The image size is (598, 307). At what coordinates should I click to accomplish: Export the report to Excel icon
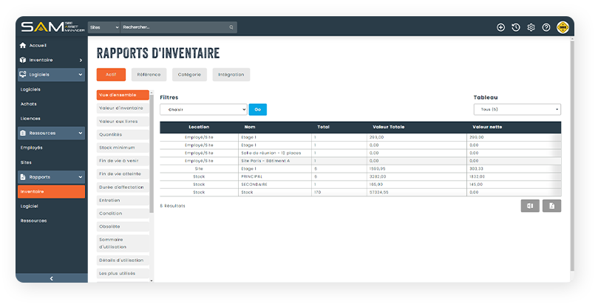pyautogui.click(x=529, y=206)
